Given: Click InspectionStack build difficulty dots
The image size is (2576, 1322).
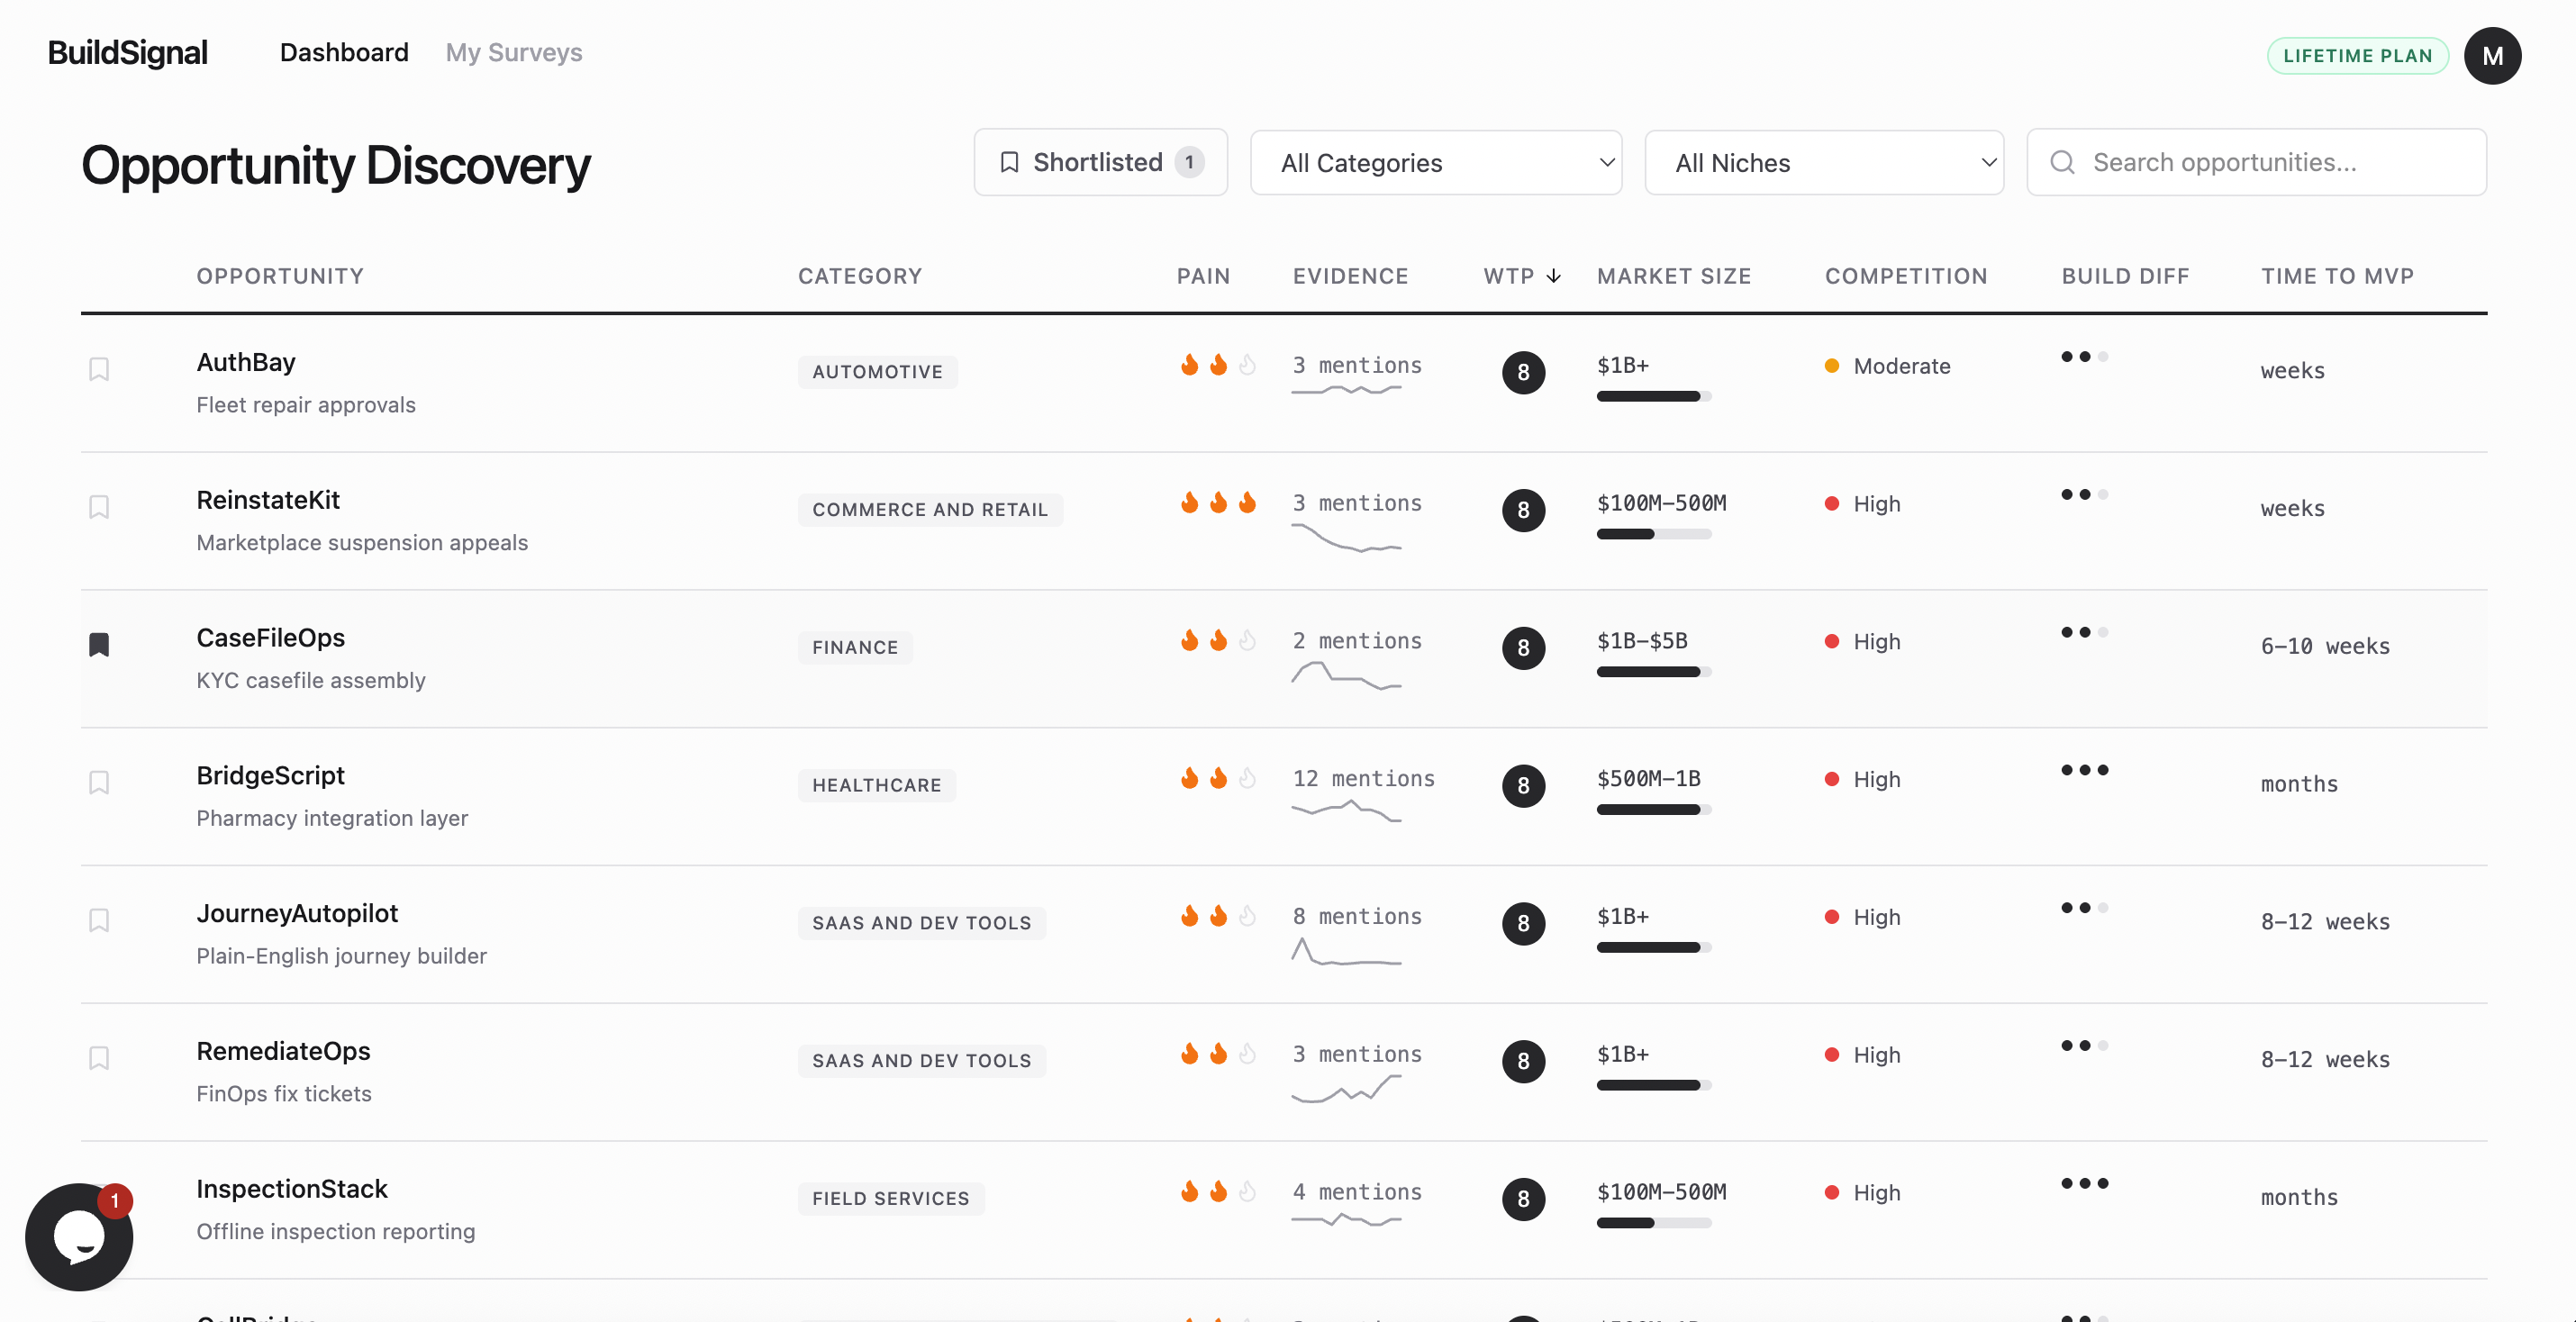Looking at the screenshot, I should point(2084,1183).
